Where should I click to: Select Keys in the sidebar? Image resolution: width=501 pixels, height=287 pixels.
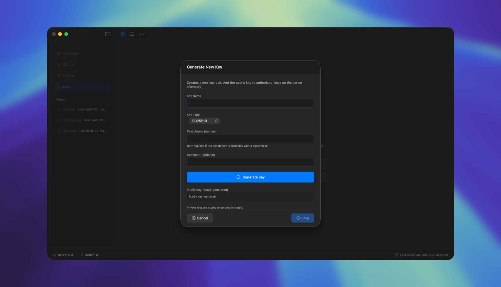[x=81, y=87]
